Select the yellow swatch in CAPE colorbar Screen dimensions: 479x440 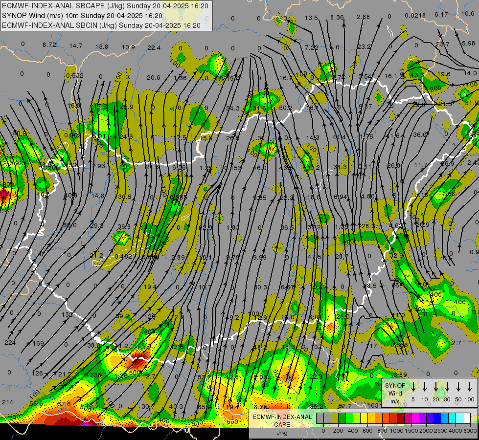pos(364,418)
